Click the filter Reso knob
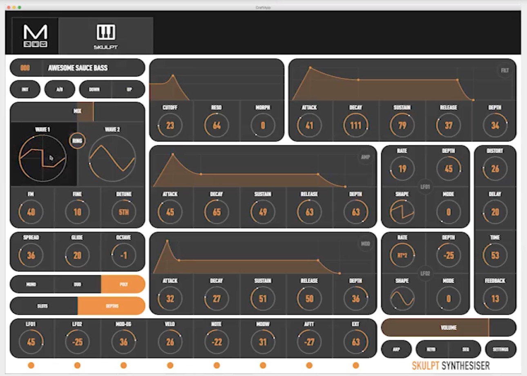 tap(217, 125)
